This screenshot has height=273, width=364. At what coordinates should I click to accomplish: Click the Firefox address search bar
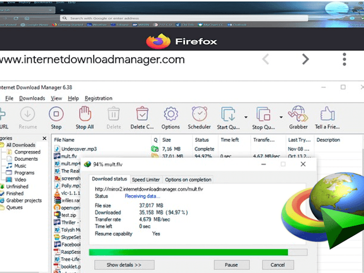click(x=184, y=18)
